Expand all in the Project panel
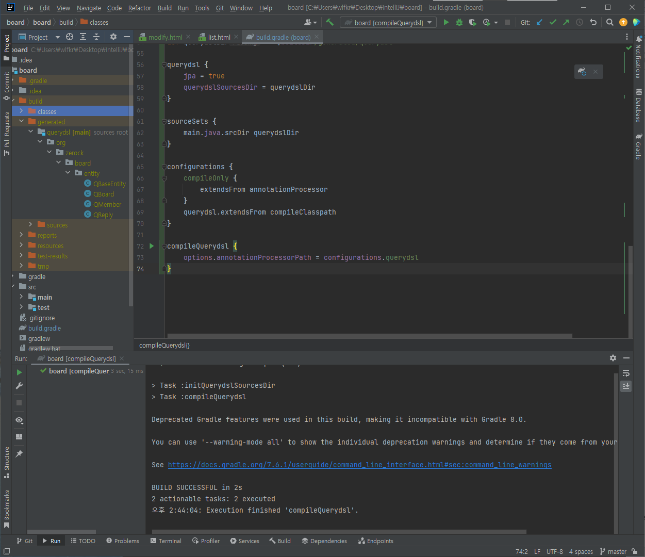This screenshot has width=645, height=557. pyautogui.click(x=82, y=37)
